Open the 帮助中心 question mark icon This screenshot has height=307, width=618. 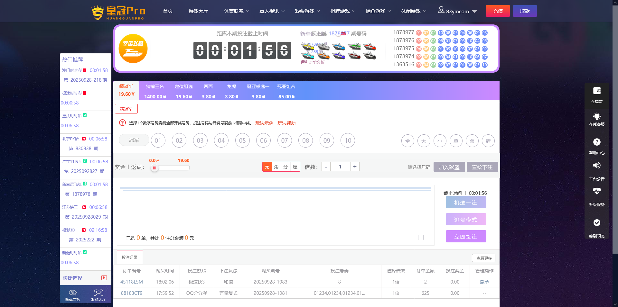596,142
